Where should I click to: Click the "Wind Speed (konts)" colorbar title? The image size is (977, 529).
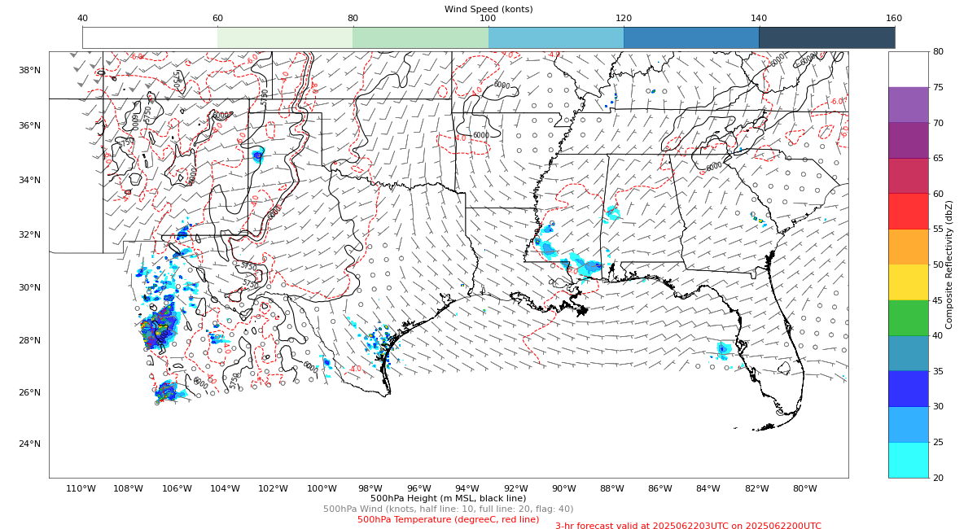tap(488, 9)
